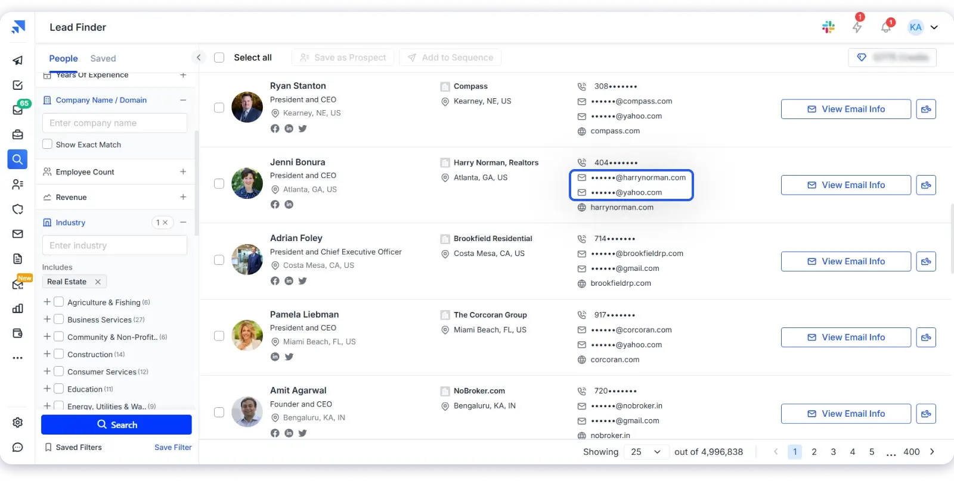Viewport: 954px width, 481px height.
Task: Select the Lead Finder search icon in the sidebar
Action: coord(18,160)
